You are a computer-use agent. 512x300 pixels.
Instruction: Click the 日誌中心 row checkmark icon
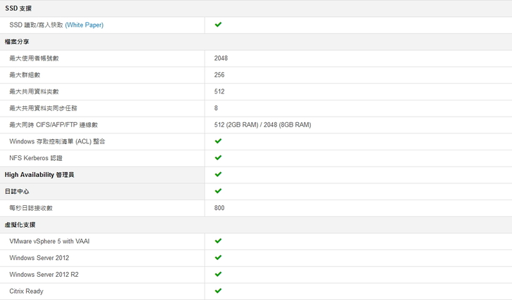click(x=218, y=191)
